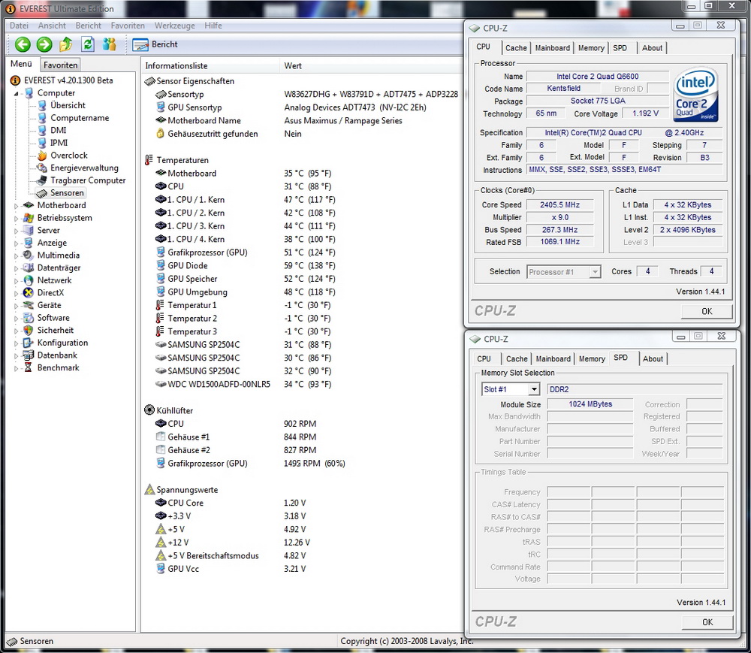
Task: Select the GPU Diode temperature row
Action: (244, 265)
